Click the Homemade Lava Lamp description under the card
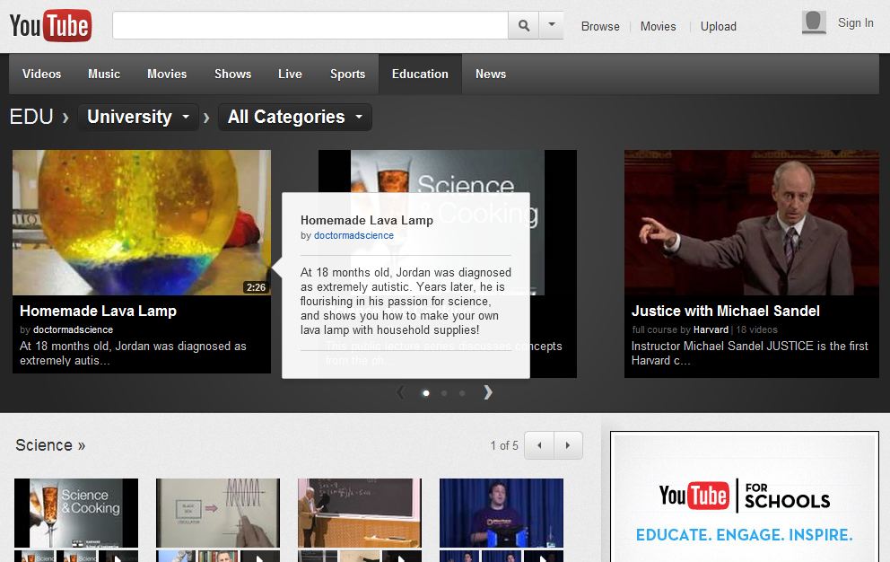 tap(133, 354)
